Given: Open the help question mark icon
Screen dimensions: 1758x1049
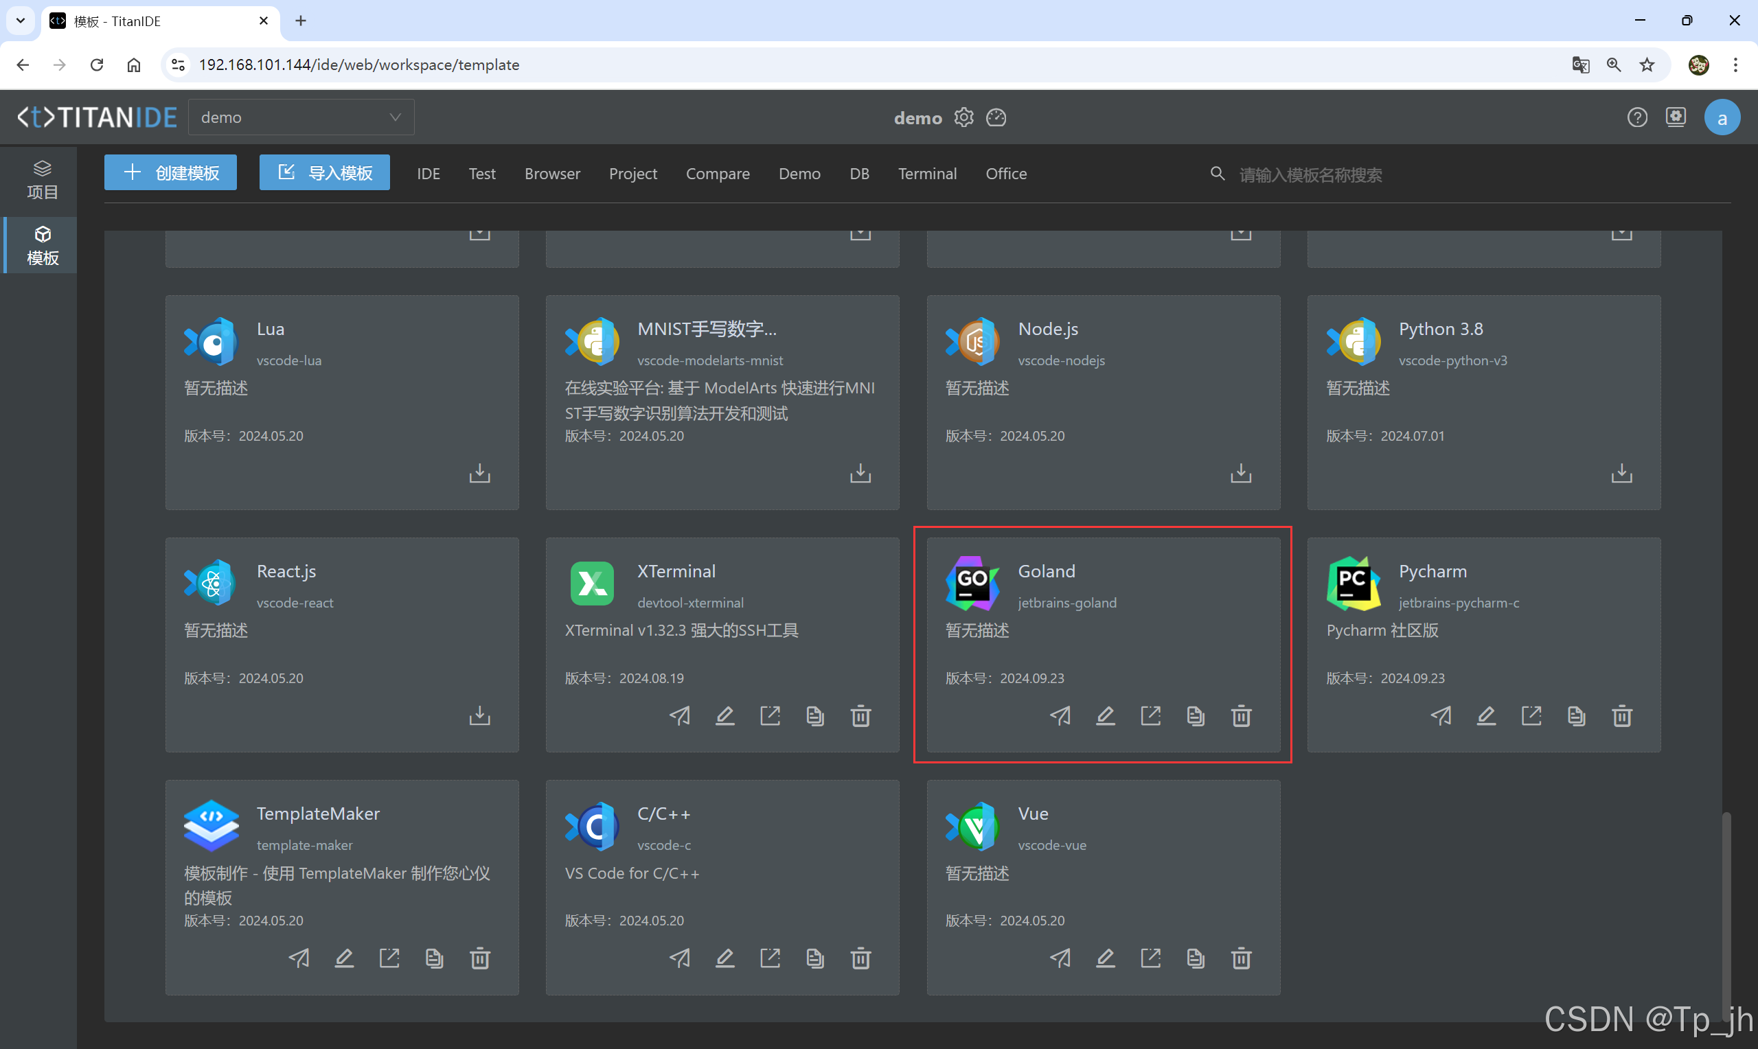Looking at the screenshot, I should click(1636, 117).
